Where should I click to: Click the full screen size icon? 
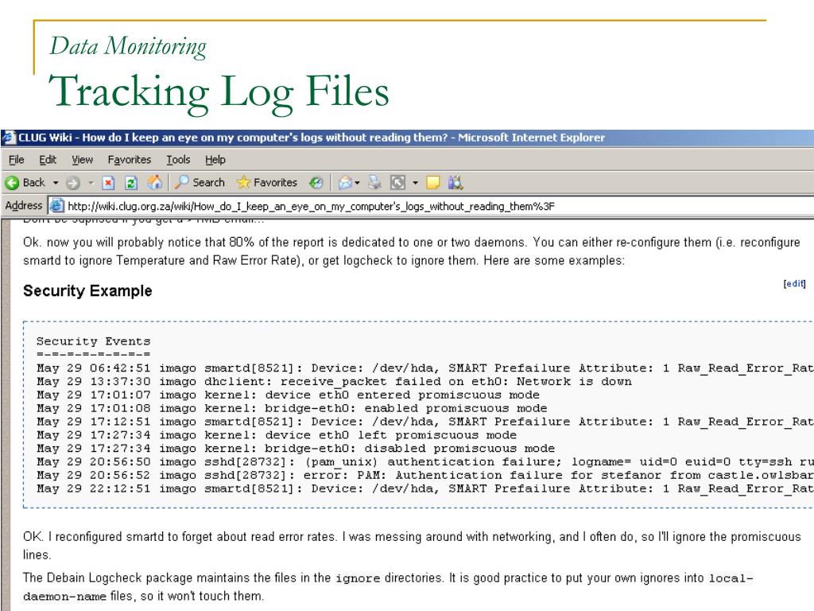point(397,182)
